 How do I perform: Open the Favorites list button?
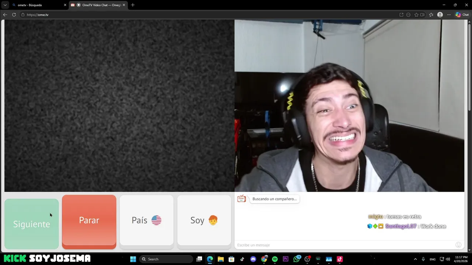(x=431, y=15)
